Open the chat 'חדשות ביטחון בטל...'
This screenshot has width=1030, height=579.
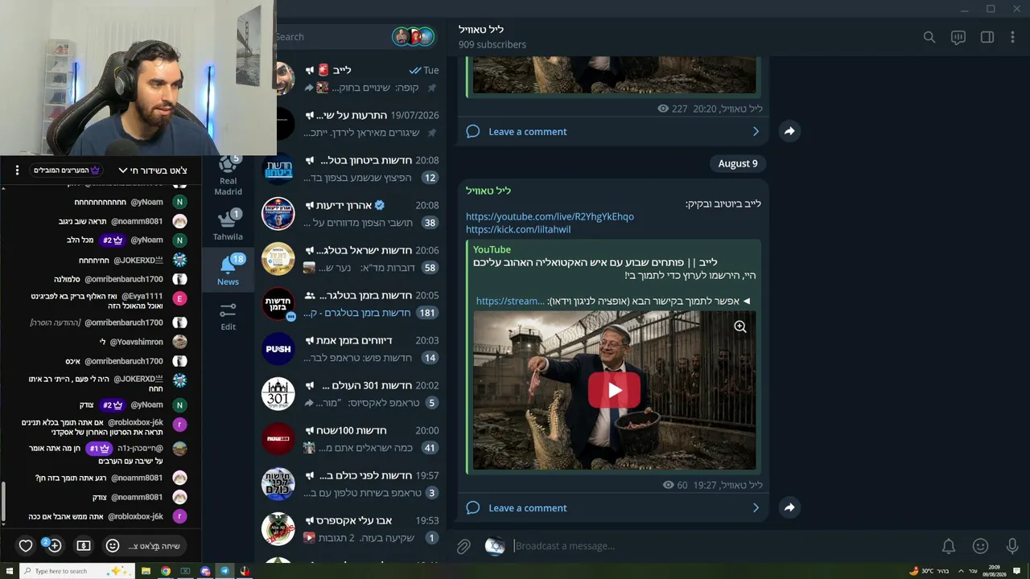click(349, 169)
